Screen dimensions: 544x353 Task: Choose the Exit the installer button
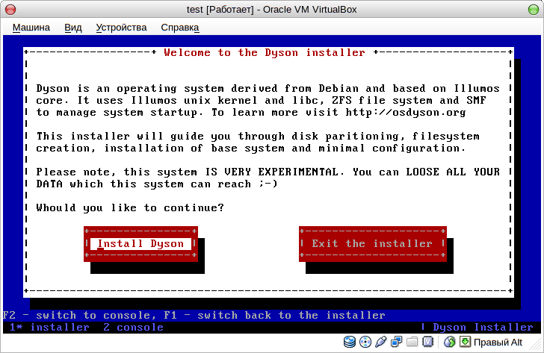tap(373, 244)
